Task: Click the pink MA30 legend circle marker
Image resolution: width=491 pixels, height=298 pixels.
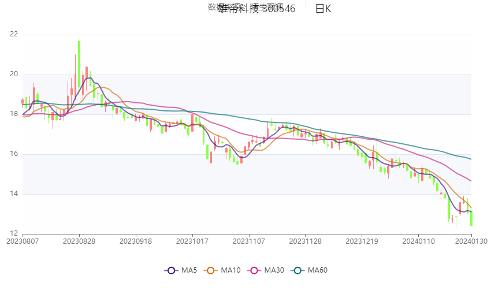Action: (x=253, y=270)
